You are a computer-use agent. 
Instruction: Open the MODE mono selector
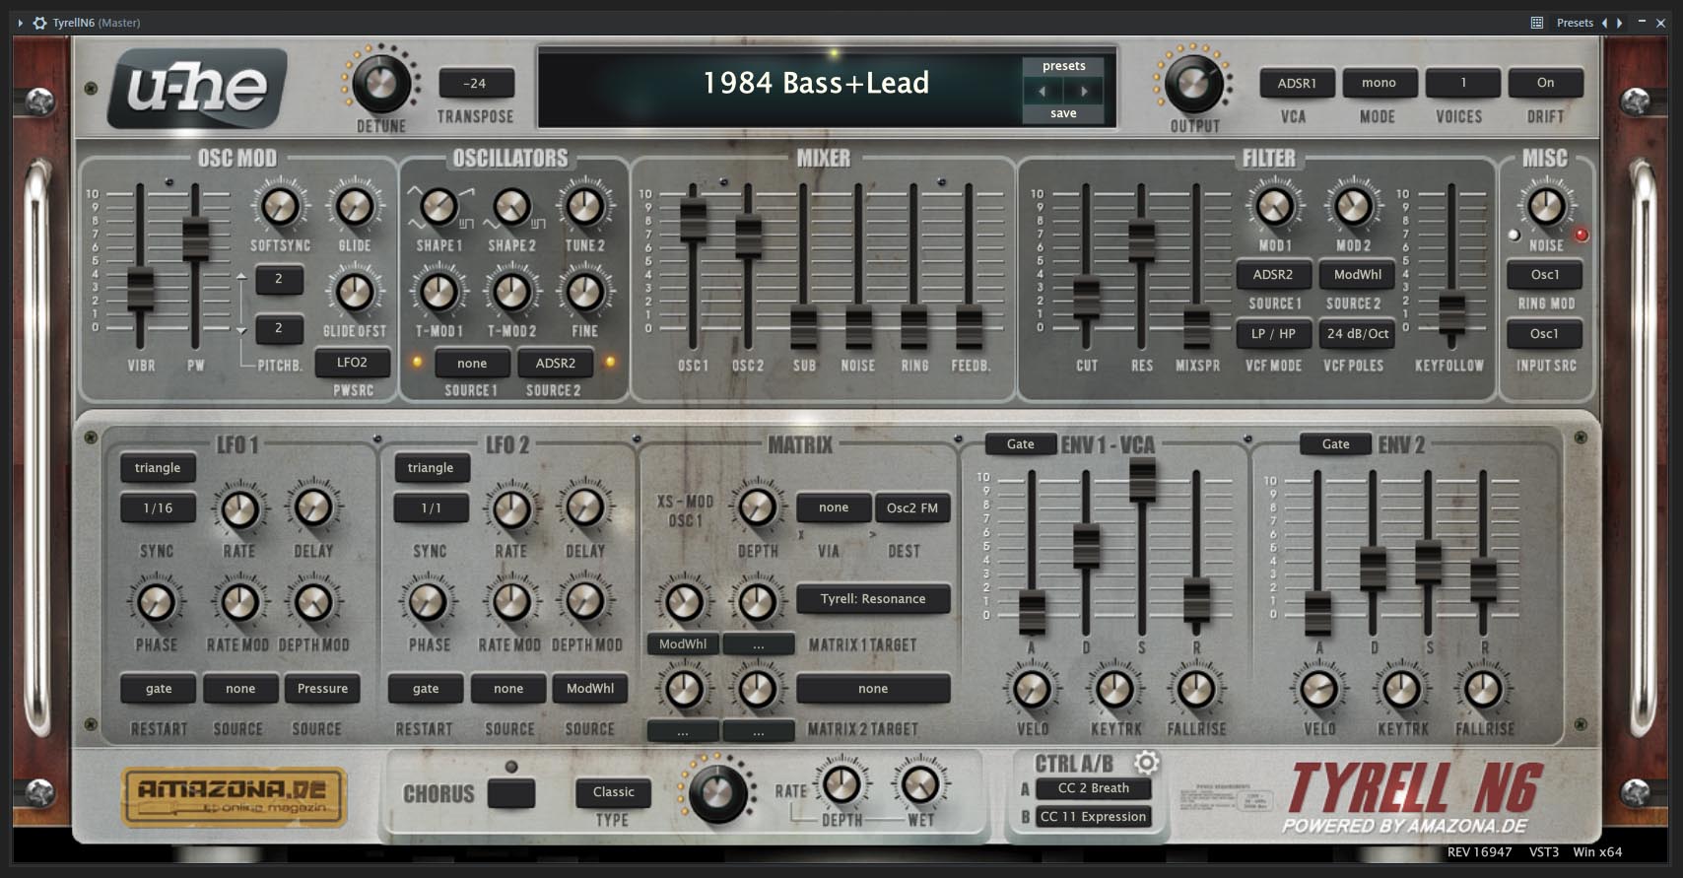tap(1379, 83)
